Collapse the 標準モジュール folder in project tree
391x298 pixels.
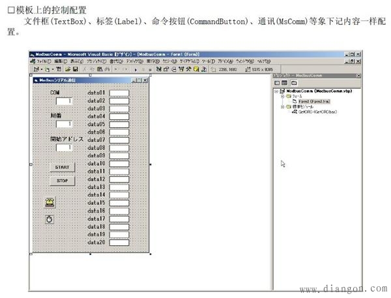(282, 107)
